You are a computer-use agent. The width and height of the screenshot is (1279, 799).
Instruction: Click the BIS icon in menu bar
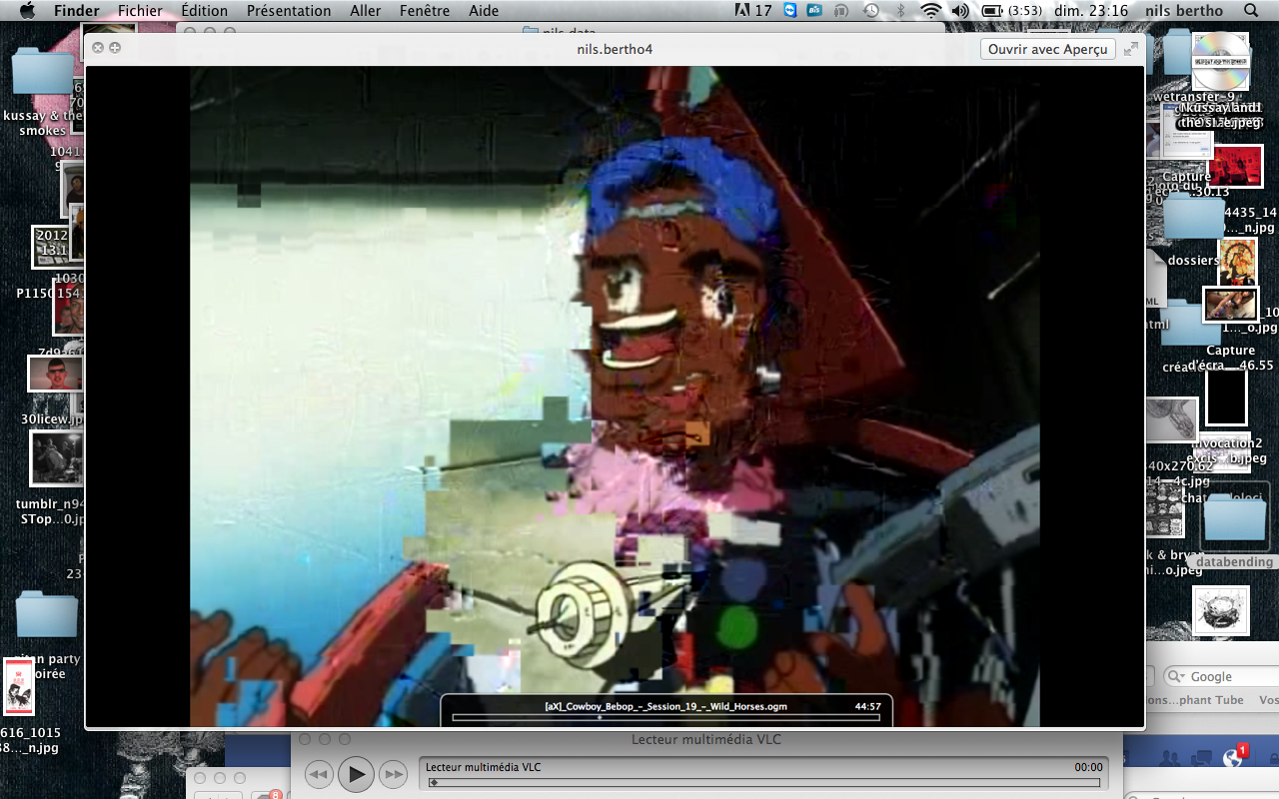(x=814, y=10)
